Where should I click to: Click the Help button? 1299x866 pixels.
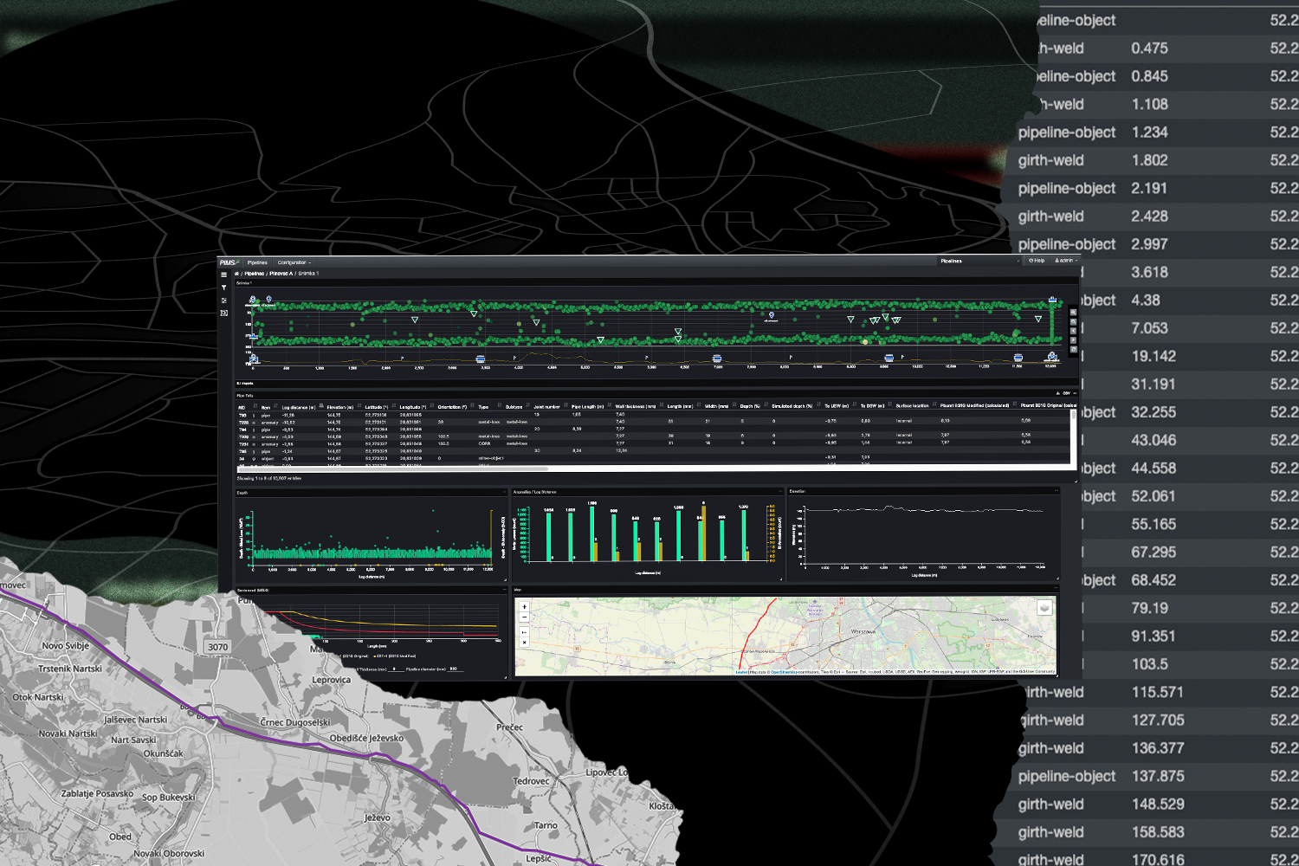(1037, 261)
